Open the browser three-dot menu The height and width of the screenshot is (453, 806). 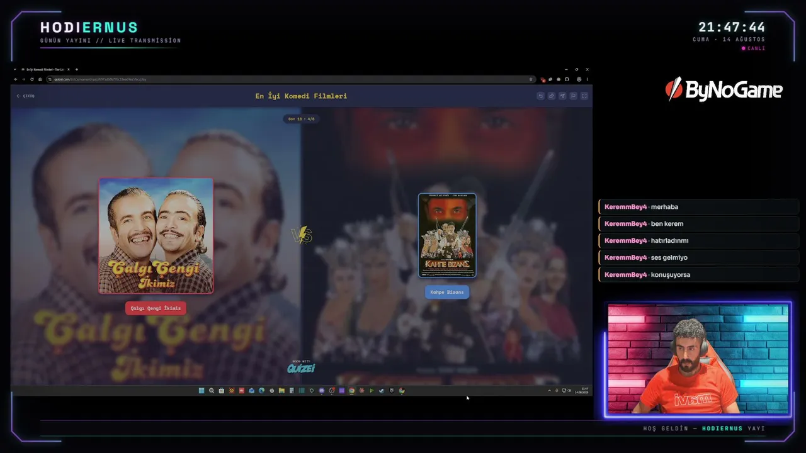pyautogui.click(x=587, y=79)
